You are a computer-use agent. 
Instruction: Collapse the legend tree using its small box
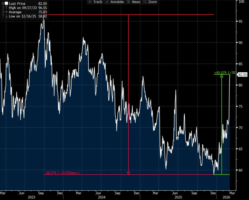pyautogui.click(x=3, y=3)
